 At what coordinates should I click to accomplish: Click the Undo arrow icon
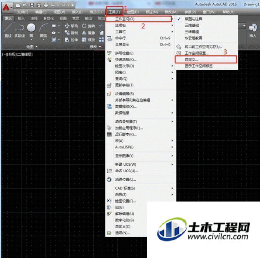[x=53, y=5]
